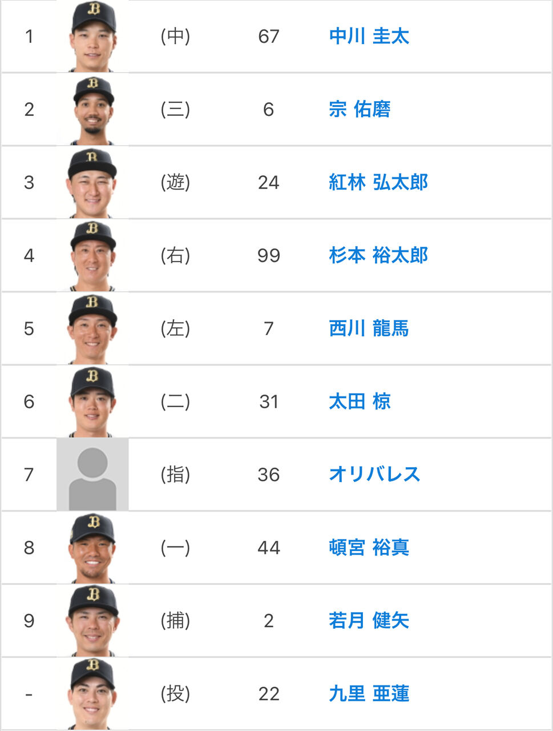Click the gray placeholder avatar for オリバレス
The height and width of the screenshot is (731, 553).
(92, 475)
